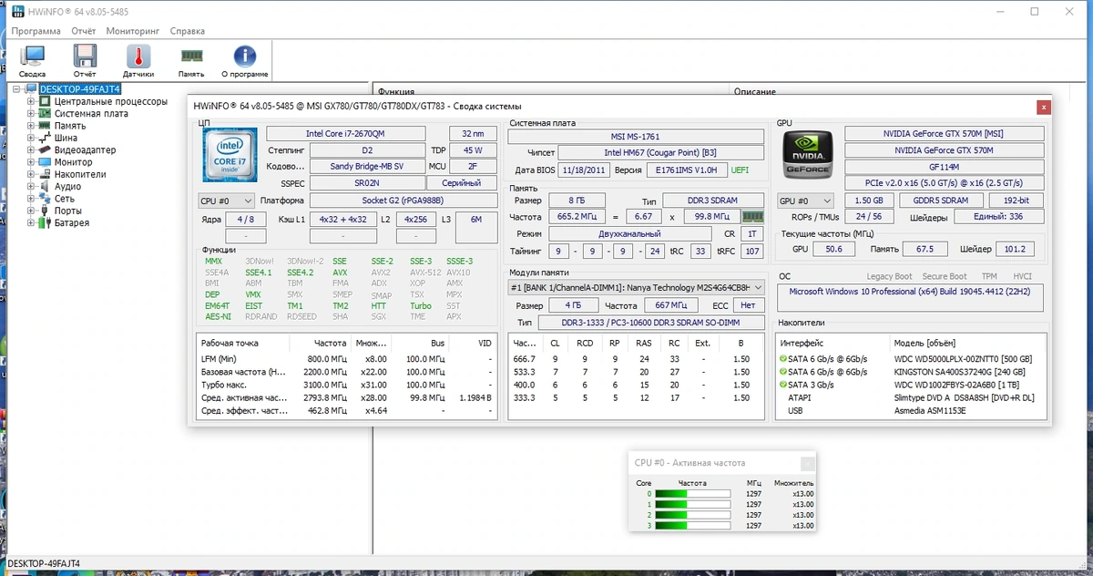Select the Монитор tree item label
Image resolution: width=1093 pixels, height=576 pixels.
coord(74,162)
